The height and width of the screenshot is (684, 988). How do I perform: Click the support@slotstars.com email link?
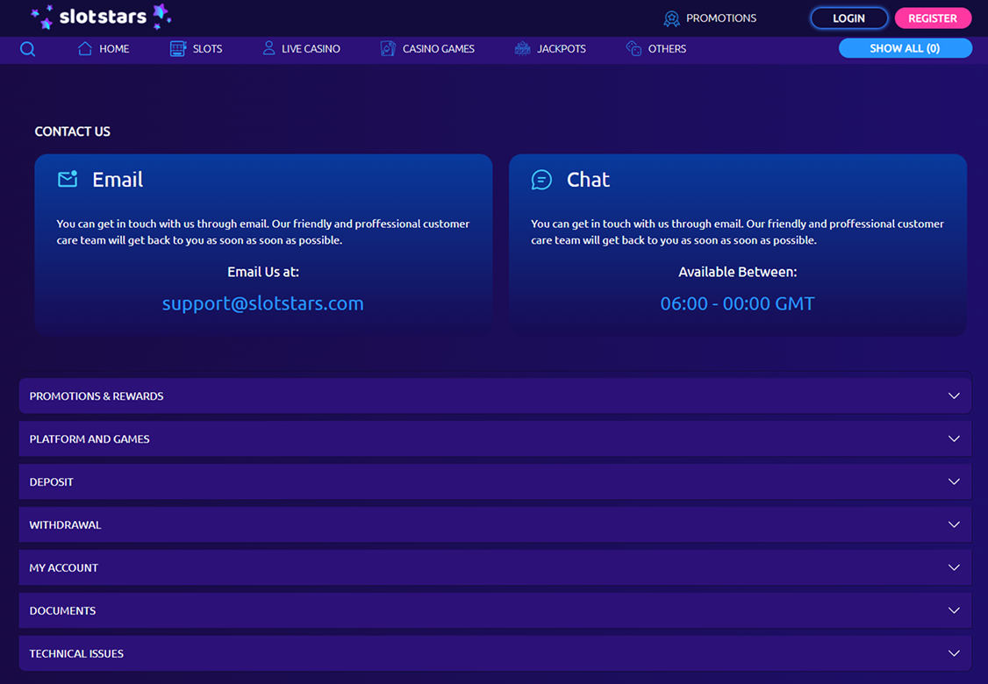[262, 303]
